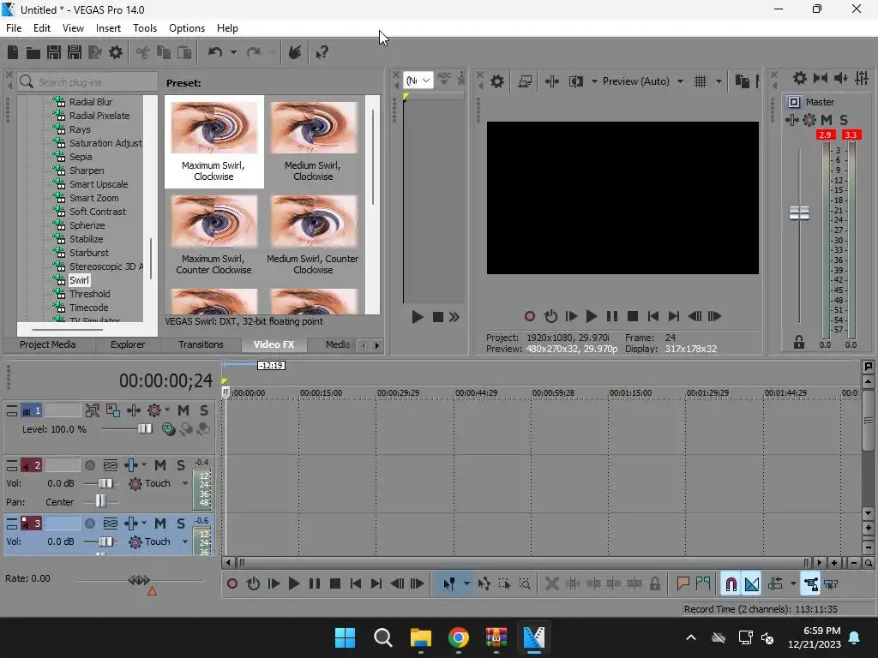
Task: Solo video track 1
Action: pyautogui.click(x=204, y=410)
